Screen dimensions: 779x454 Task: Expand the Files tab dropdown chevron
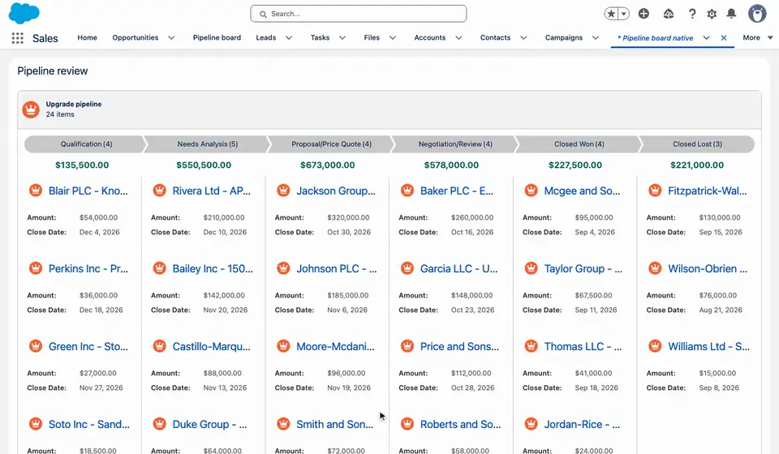click(393, 38)
